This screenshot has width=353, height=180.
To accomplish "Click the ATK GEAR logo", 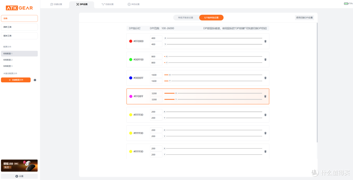I will pos(19,8).
